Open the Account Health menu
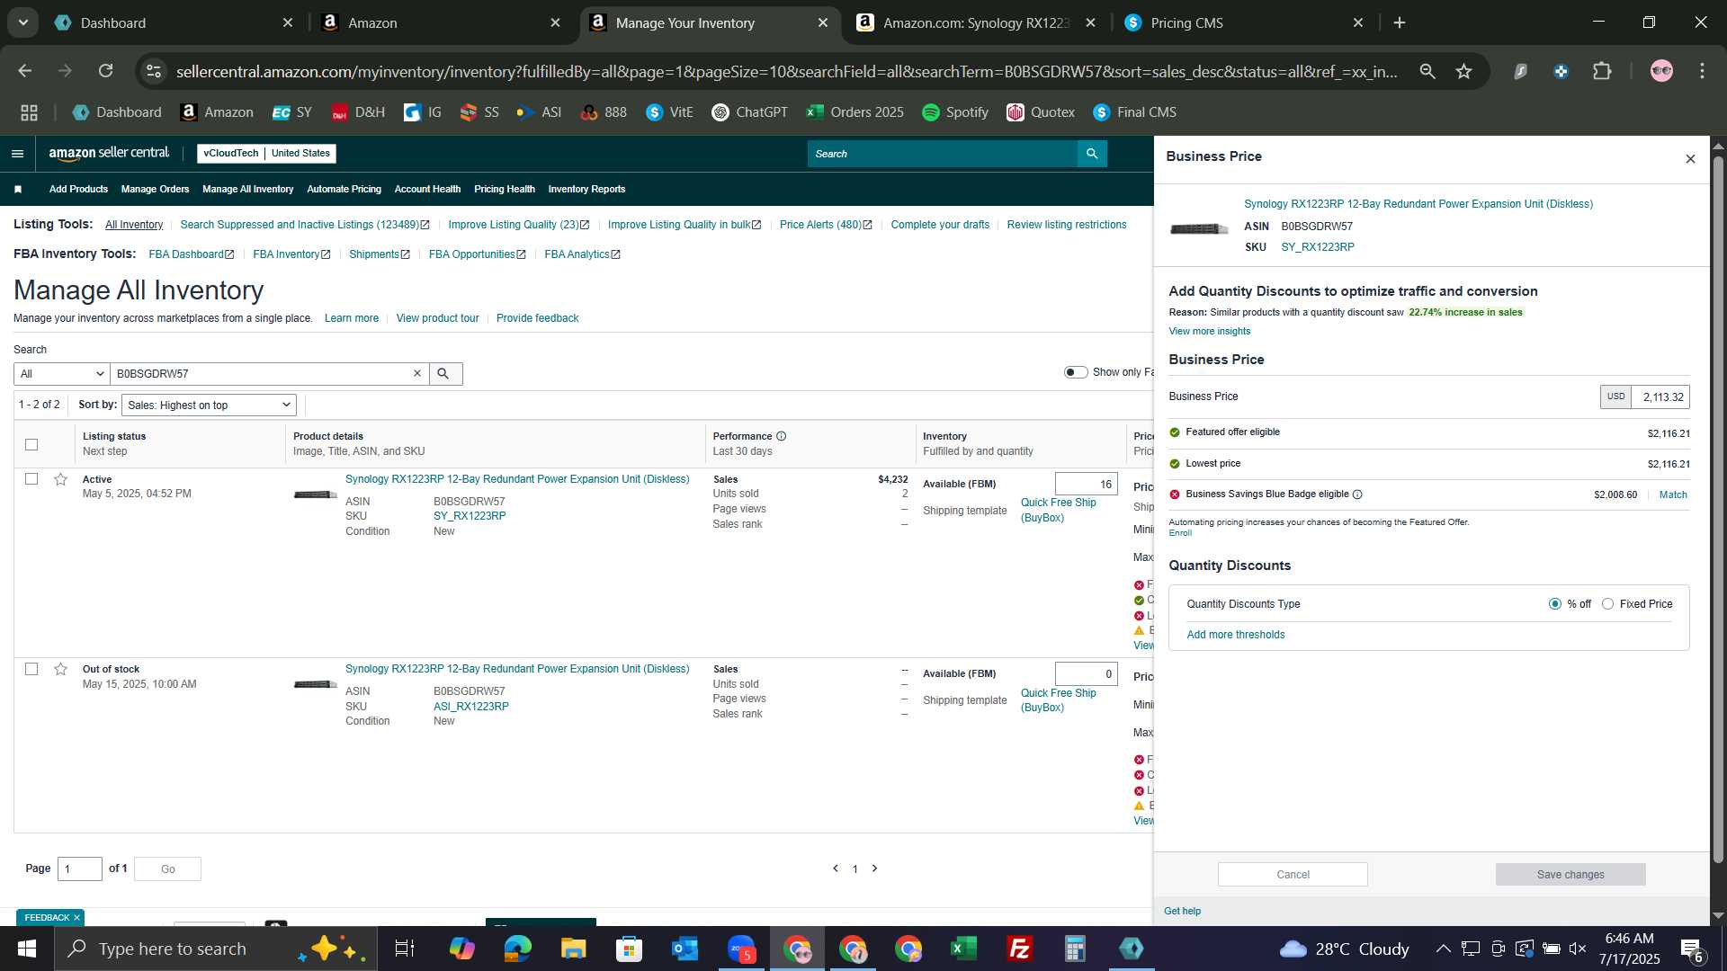The image size is (1727, 971). (427, 190)
